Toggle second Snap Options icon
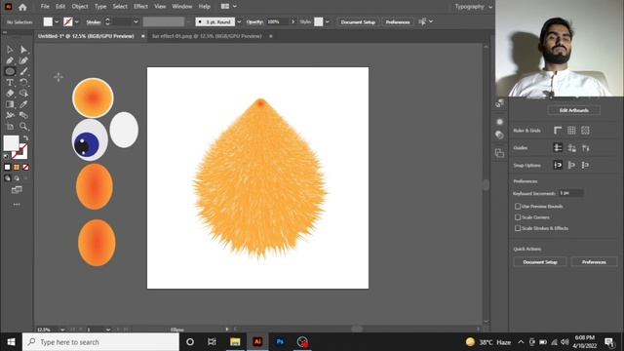Screen dimensions: 624x351 click(x=571, y=165)
